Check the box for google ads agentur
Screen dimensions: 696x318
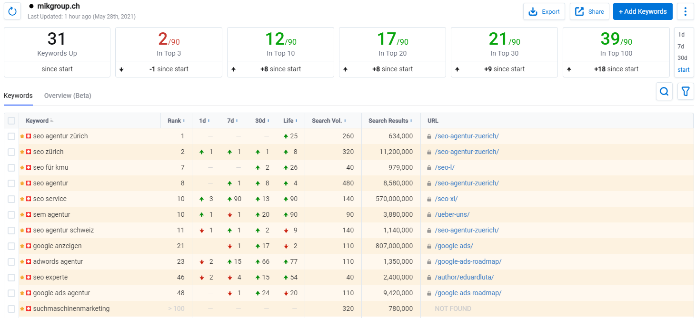click(x=11, y=293)
